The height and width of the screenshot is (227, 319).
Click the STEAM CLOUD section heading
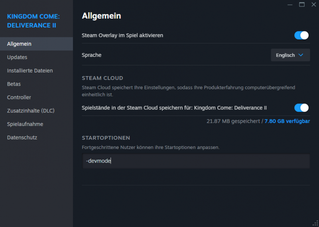(102, 78)
